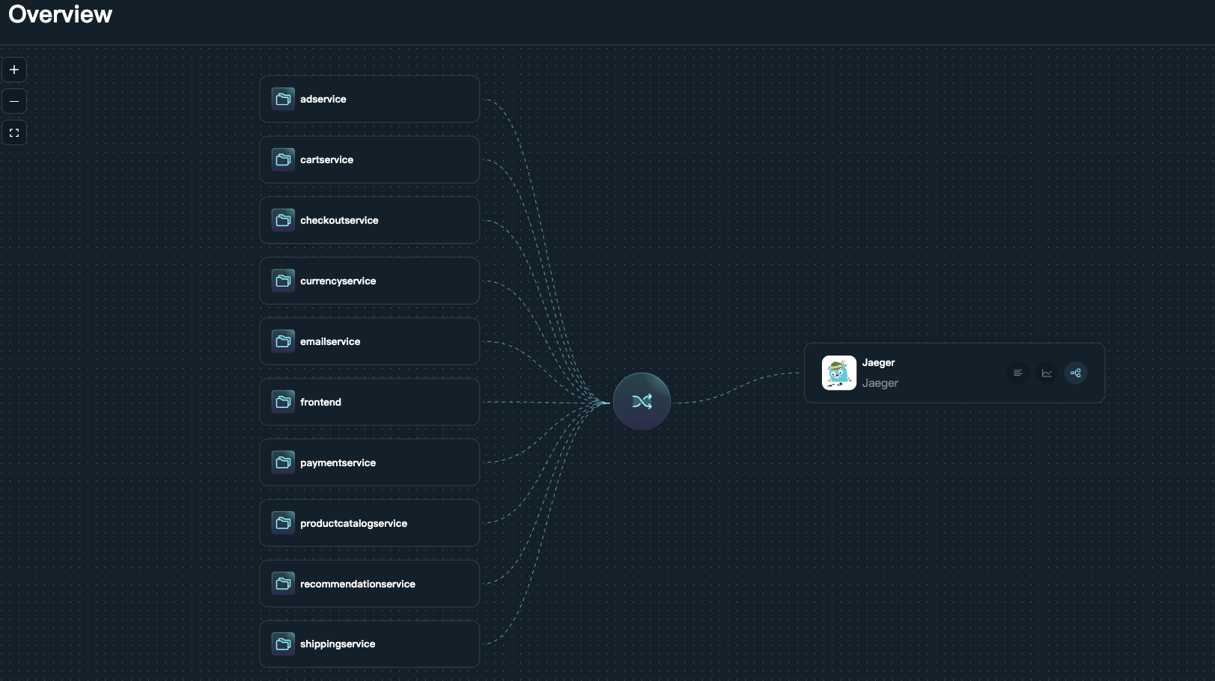1215x681 pixels.
Task: Click the Overview page heading
Action: [x=60, y=14]
